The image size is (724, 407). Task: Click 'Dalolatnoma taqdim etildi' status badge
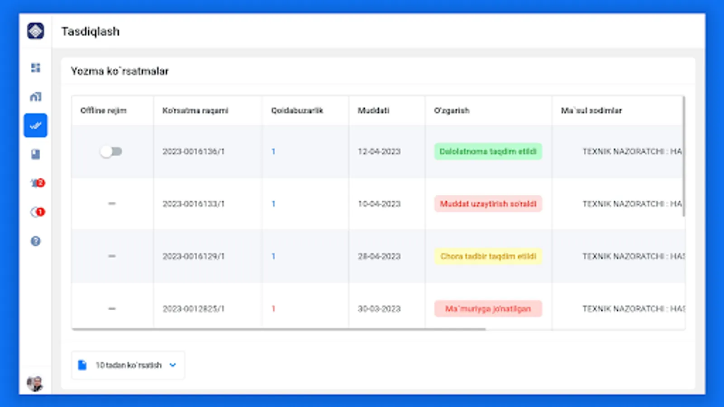pyautogui.click(x=488, y=151)
